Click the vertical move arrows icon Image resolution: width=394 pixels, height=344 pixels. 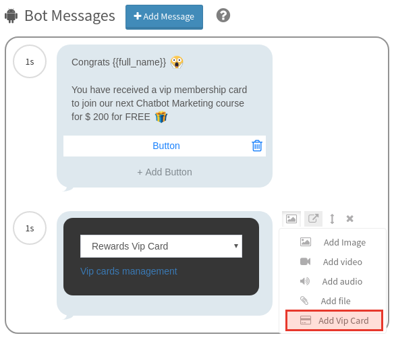[x=332, y=219]
